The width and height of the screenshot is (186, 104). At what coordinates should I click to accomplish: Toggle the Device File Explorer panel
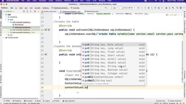click(x=185, y=90)
